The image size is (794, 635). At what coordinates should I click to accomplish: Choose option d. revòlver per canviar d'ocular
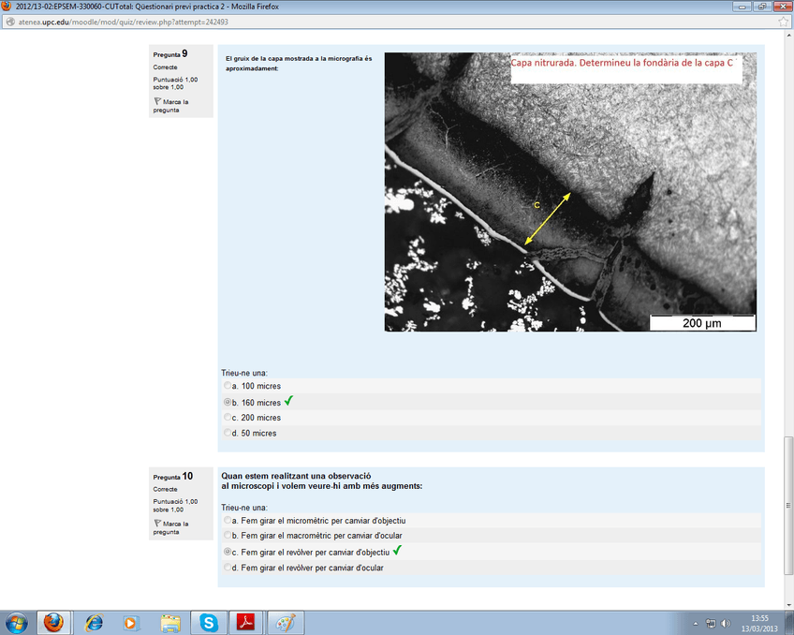click(x=228, y=568)
